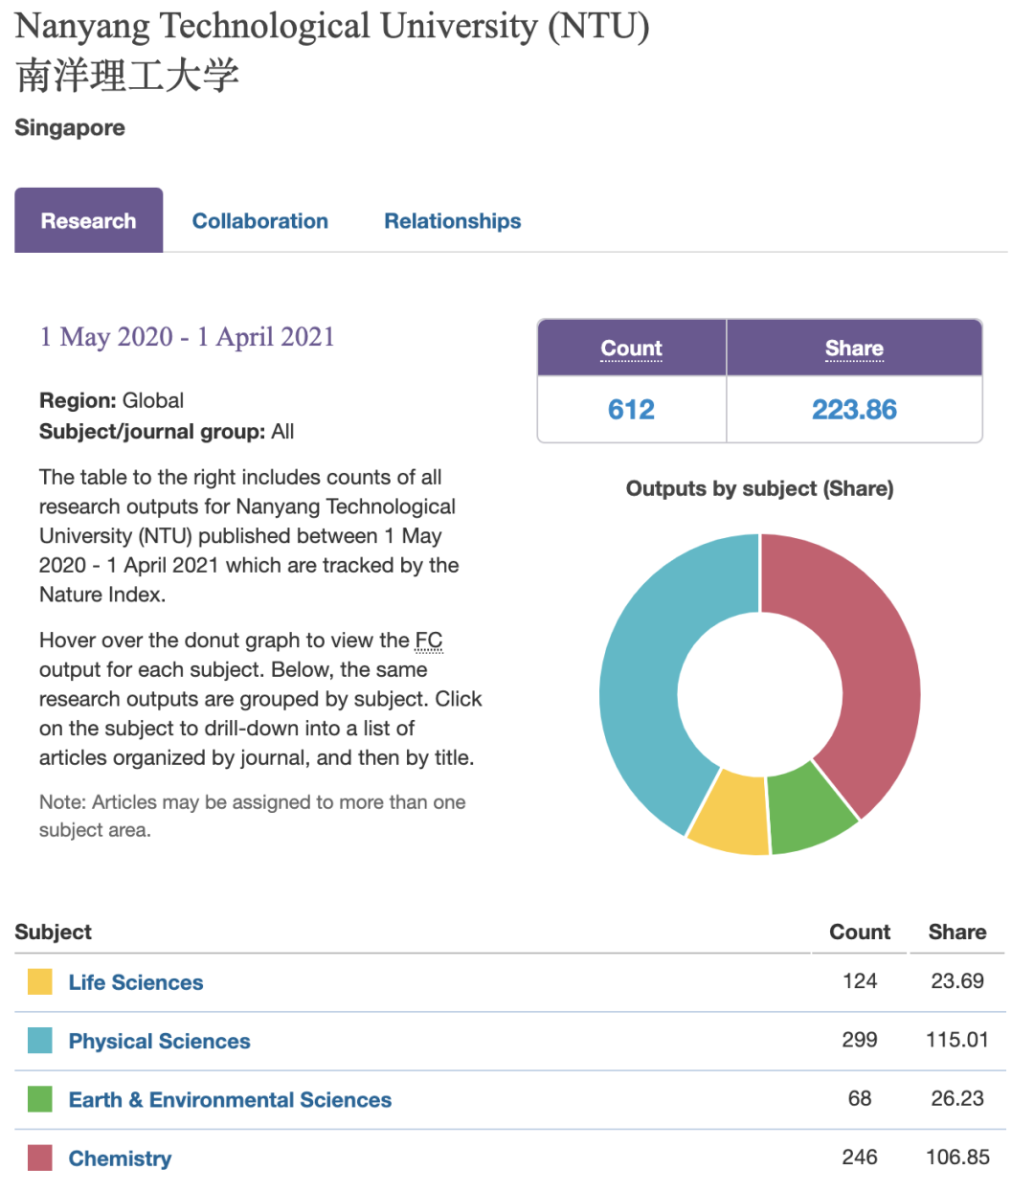The image size is (1034, 1192).
Task: Open the Chemistry subject link
Action: point(120,1158)
